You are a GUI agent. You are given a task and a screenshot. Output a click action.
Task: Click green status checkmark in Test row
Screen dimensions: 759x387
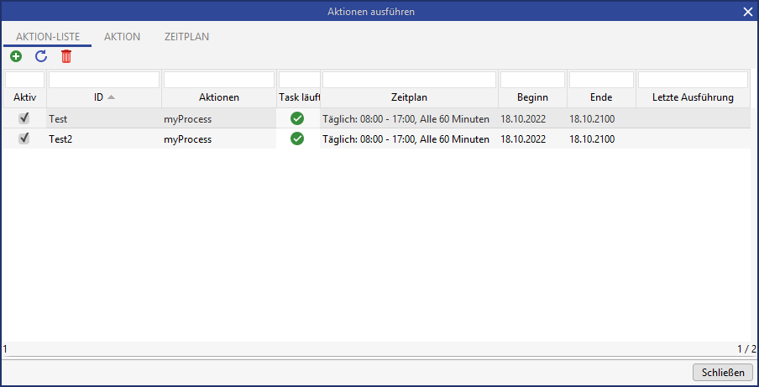click(297, 118)
